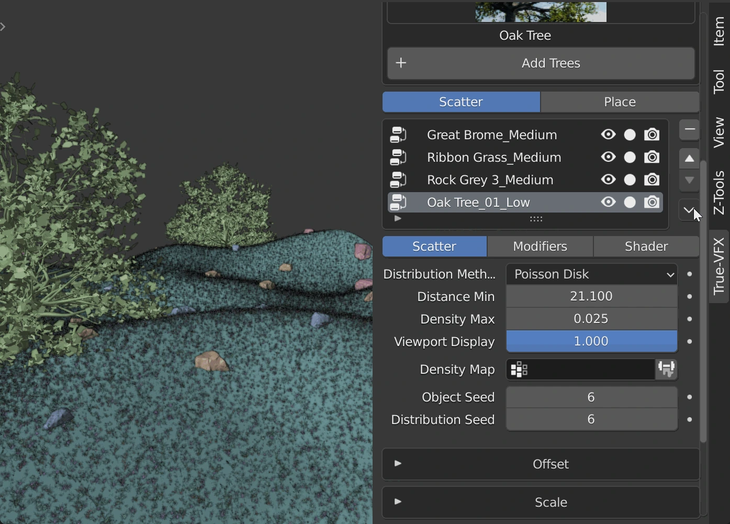Click the viewport dot icon for Ribbon Grass_Medium

point(630,157)
